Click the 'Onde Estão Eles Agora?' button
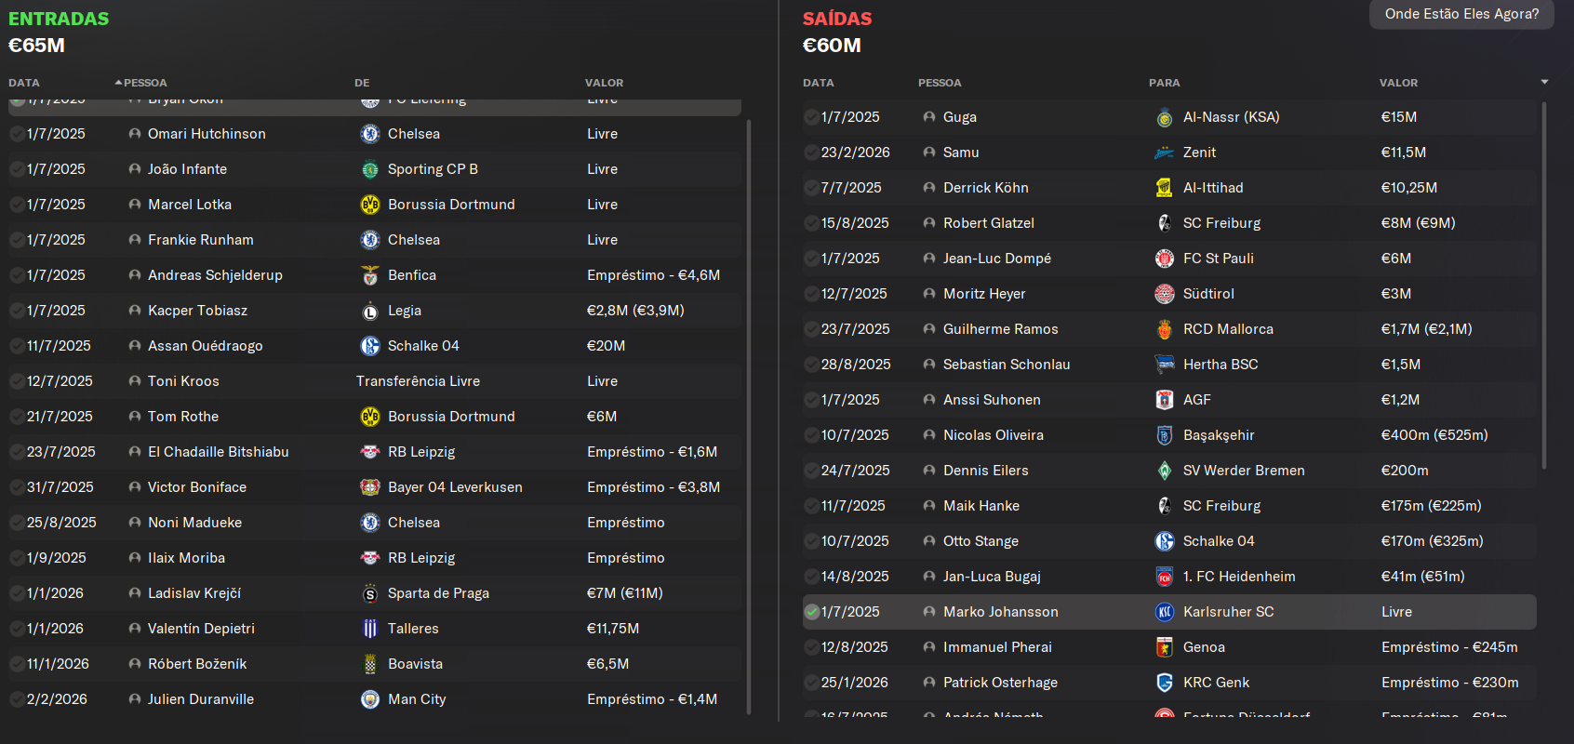This screenshot has height=744, width=1574. (1461, 14)
